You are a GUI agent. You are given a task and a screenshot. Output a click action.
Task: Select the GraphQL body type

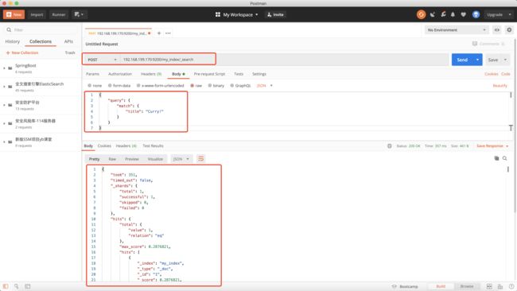[240, 85]
